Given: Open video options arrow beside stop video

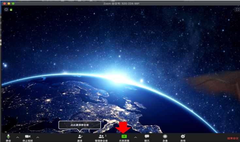Looking at the screenshot, I should click(38, 137).
